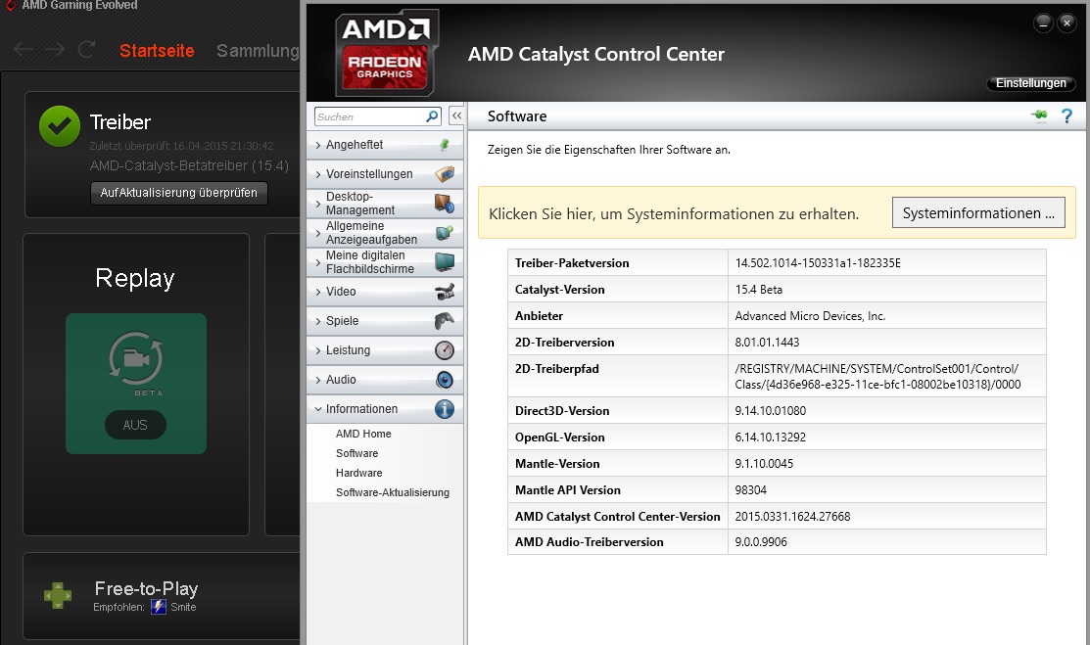Click the Desktop-Management icon

pos(445,203)
